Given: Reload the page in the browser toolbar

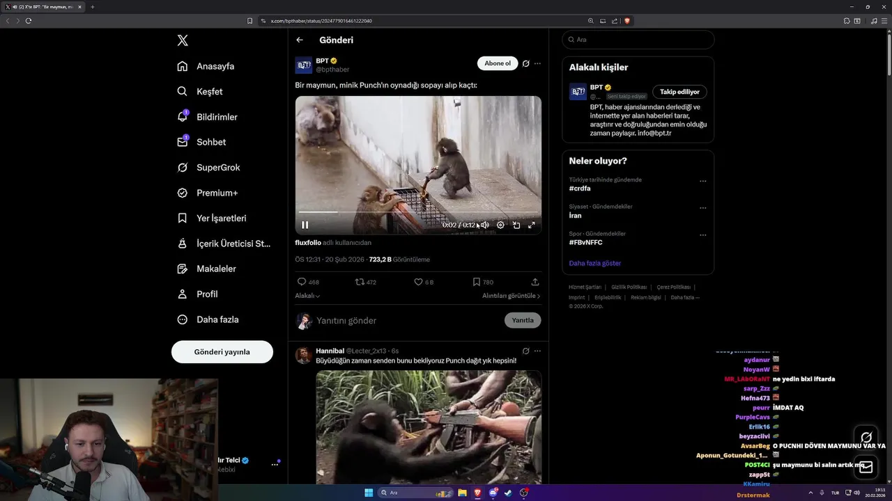Looking at the screenshot, I should point(29,21).
